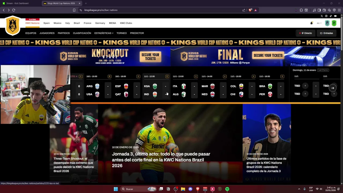The height and width of the screenshot is (193, 343).
Task: Open Kings League YouTube channel
Action: [335, 16]
